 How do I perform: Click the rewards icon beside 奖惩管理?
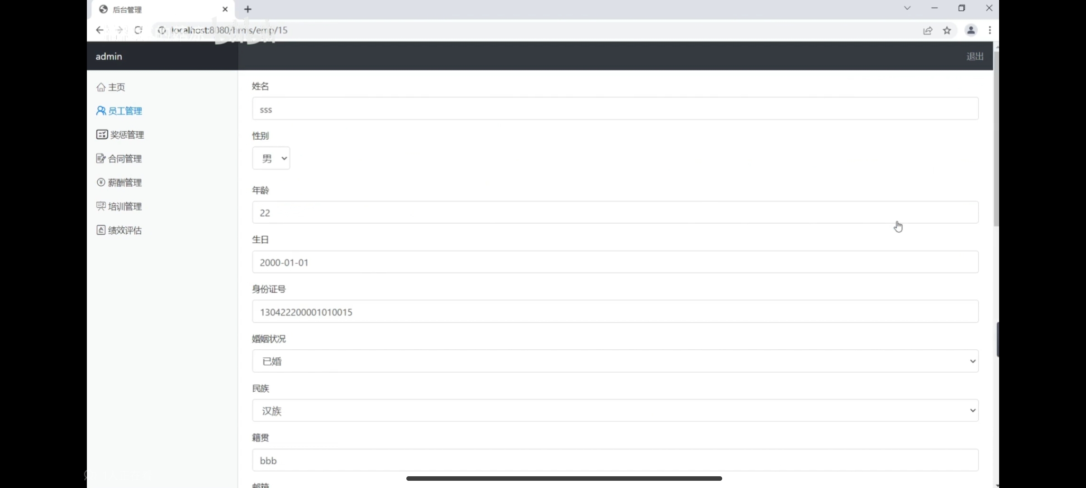(102, 135)
